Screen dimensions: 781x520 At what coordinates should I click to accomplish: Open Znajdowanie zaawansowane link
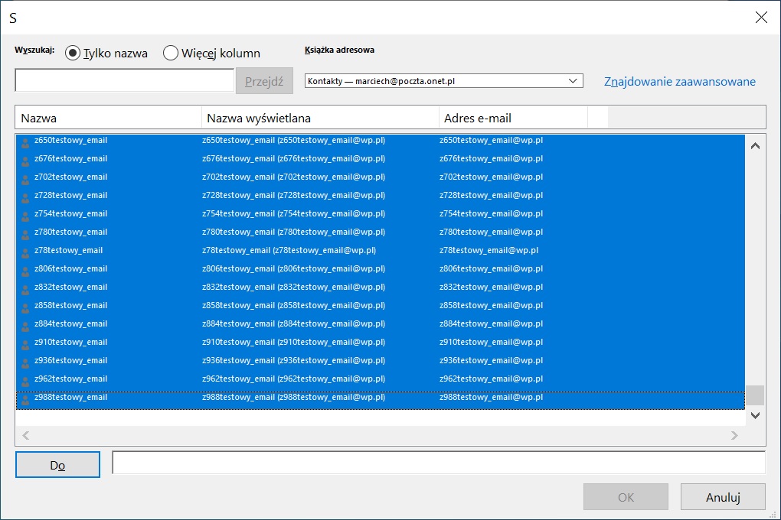(x=680, y=81)
